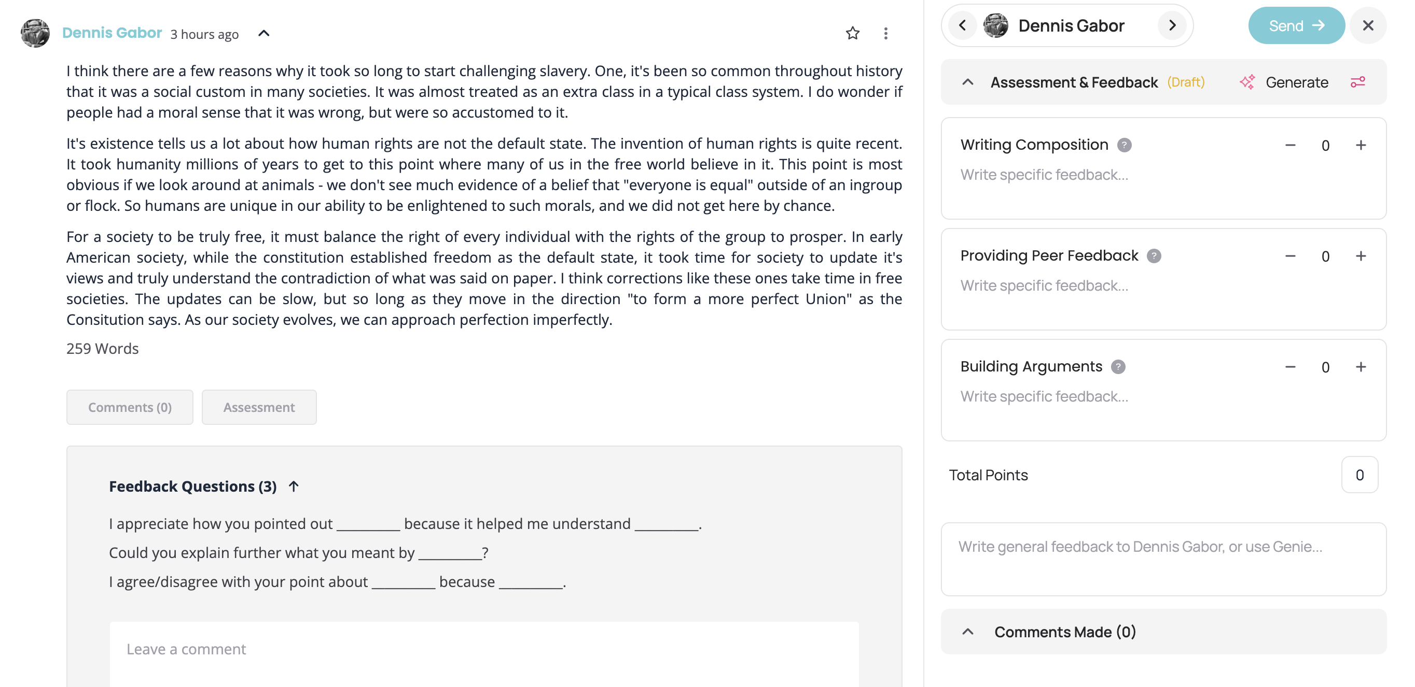Image resolution: width=1415 pixels, height=687 pixels.
Task: Collapse the Assessment & Feedback section
Action: click(x=968, y=82)
